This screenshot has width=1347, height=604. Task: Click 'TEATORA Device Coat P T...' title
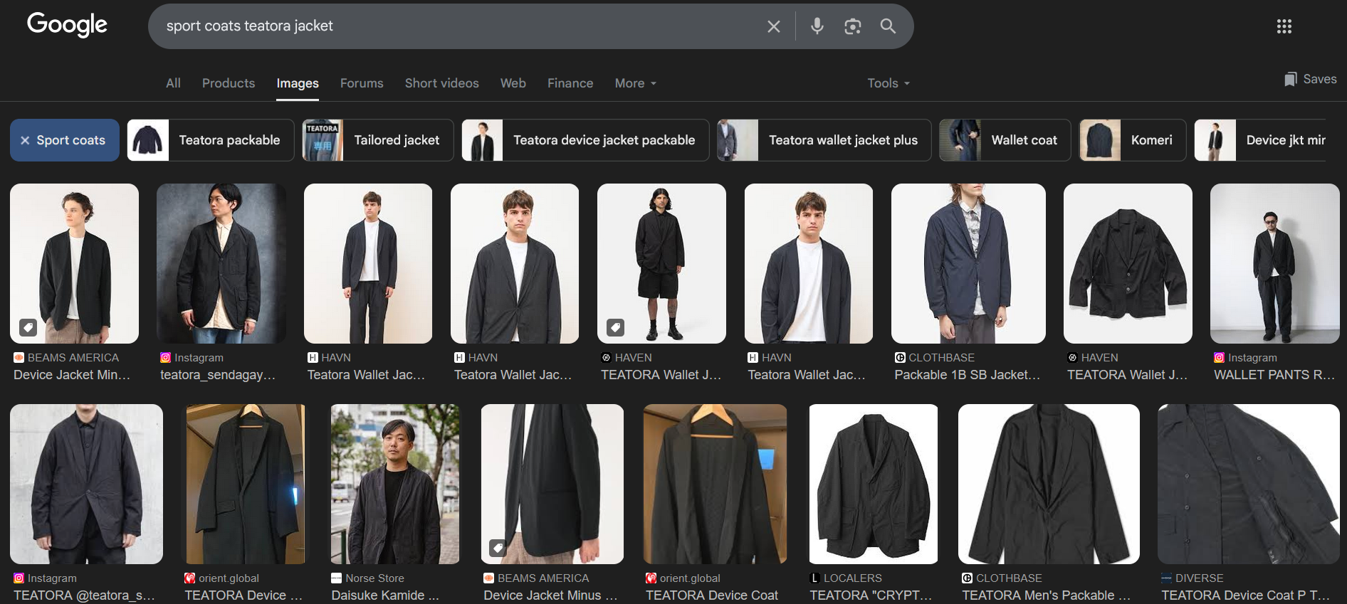[1246, 595]
